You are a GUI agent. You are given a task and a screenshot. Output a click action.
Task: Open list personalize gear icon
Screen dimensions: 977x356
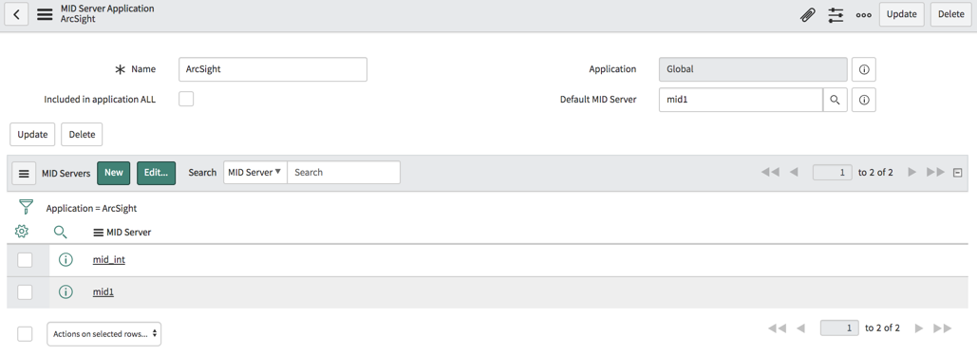click(x=22, y=232)
